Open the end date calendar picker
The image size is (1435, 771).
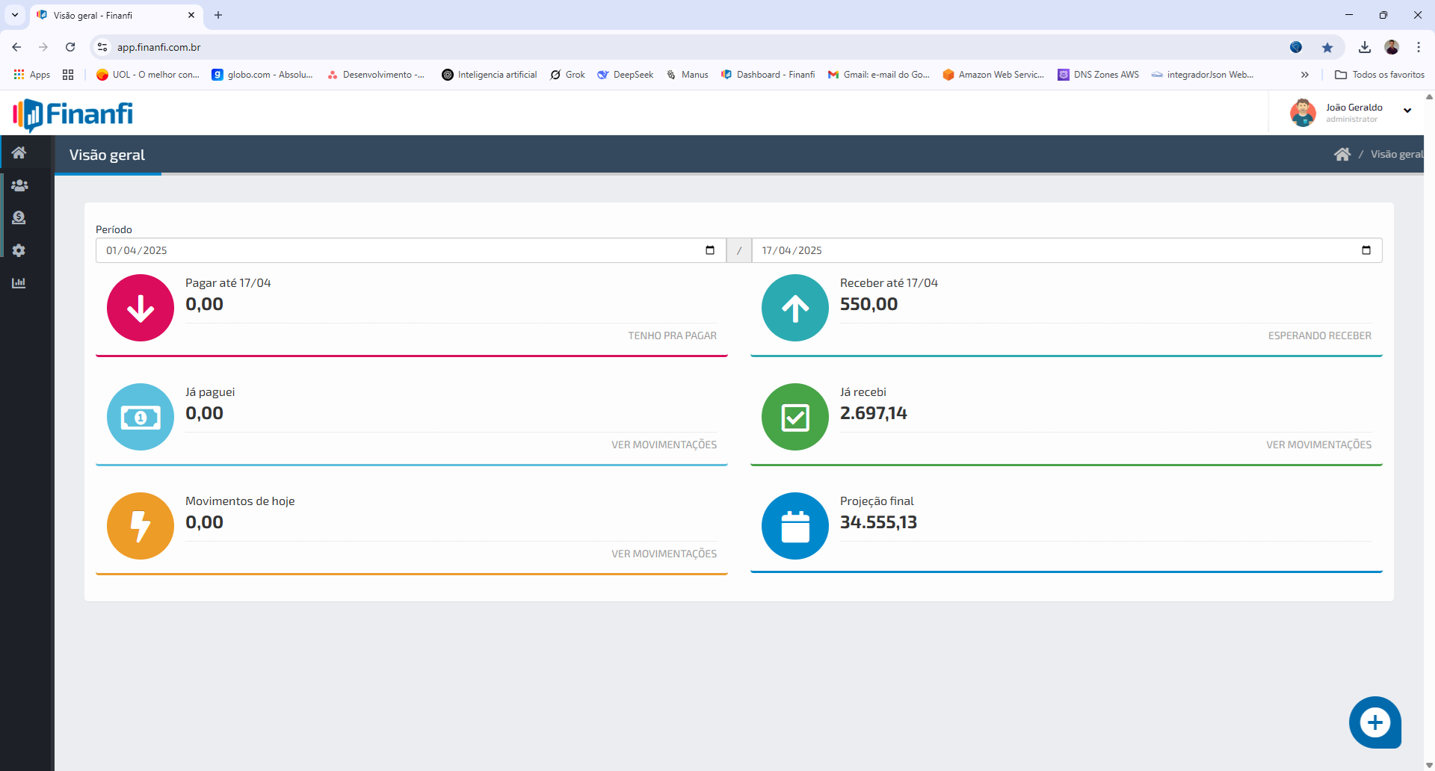pos(1366,250)
